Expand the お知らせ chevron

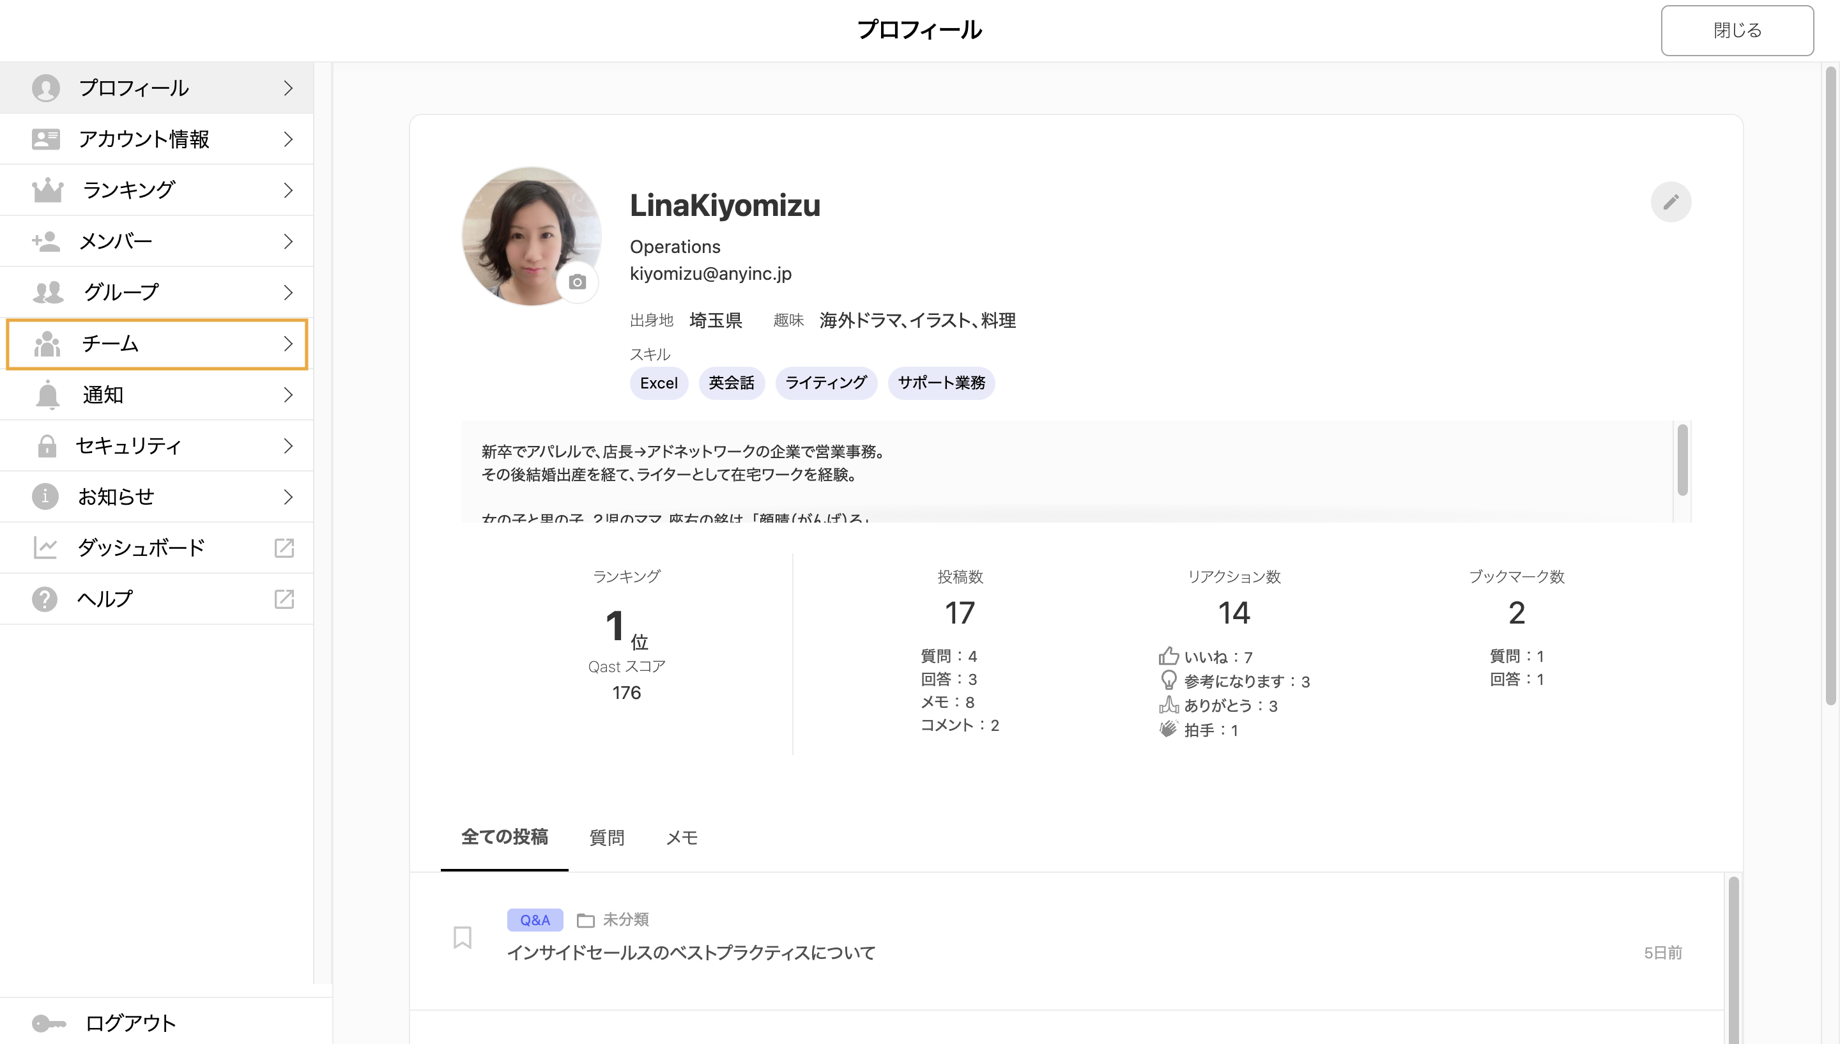288,496
